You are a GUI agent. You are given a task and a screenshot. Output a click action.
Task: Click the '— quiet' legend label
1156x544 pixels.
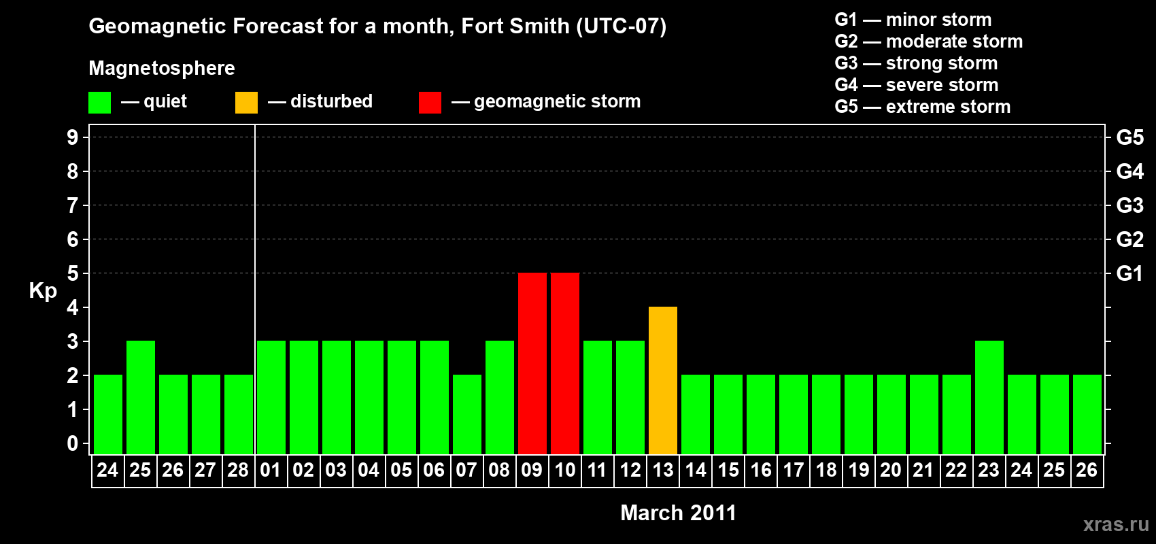(154, 101)
